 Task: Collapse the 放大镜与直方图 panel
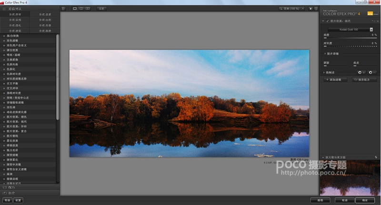pyautogui.click(x=323, y=157)
